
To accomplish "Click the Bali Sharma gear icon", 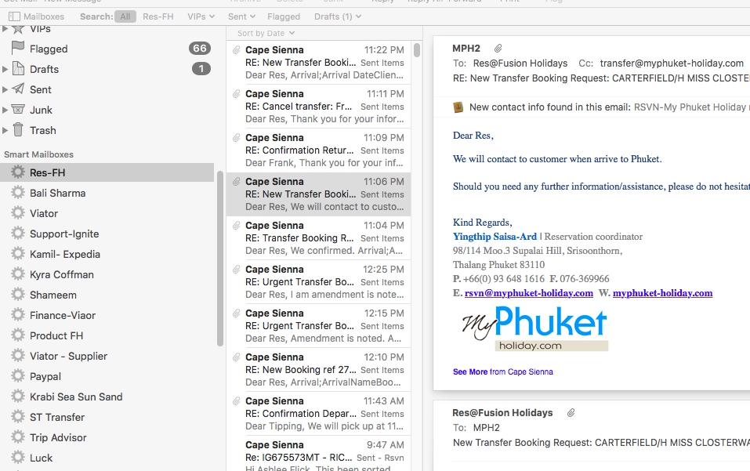I will point(18,193).
